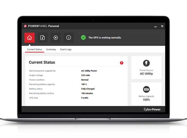This screenshot has height=138, width=187.
Task: Click the 'Power condition' label
Action: click(37, 80)
